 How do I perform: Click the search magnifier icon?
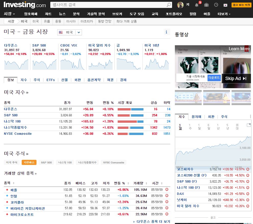pos(168,5)
